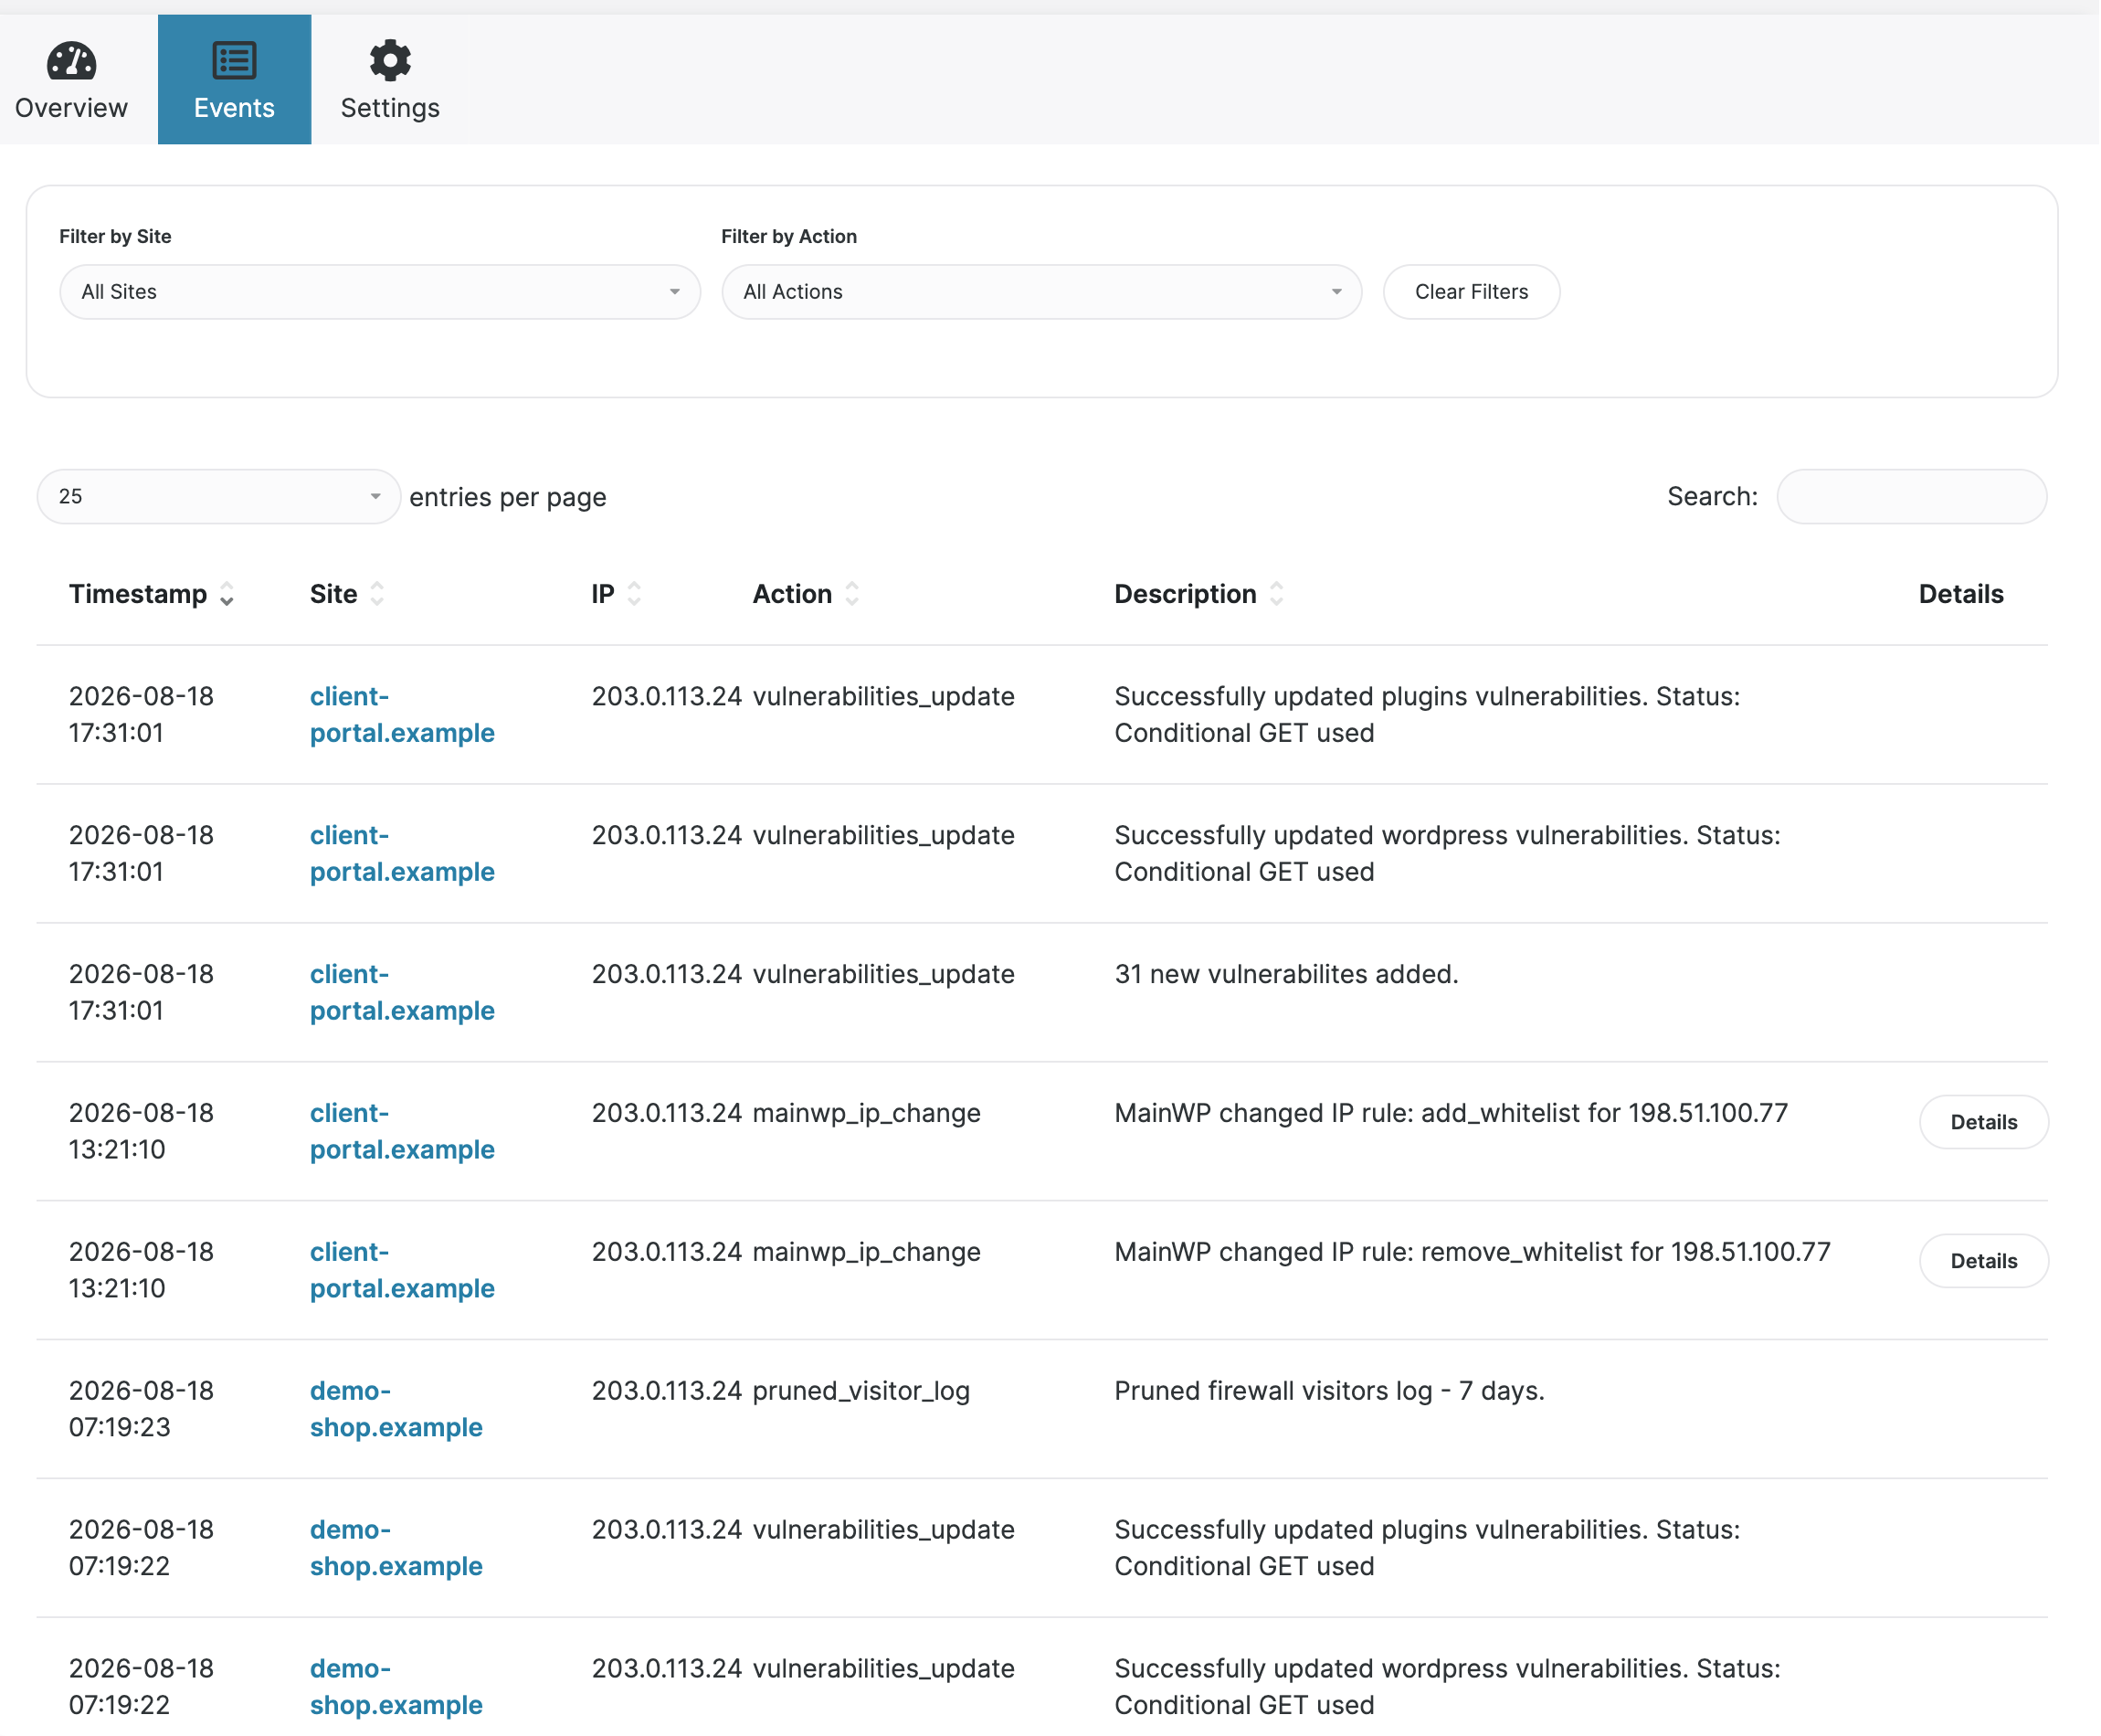The image size is (2101, 1736).
Task: Click the '31 new vulnerabilites added.' description
Action: click(x=1286, y=975)
